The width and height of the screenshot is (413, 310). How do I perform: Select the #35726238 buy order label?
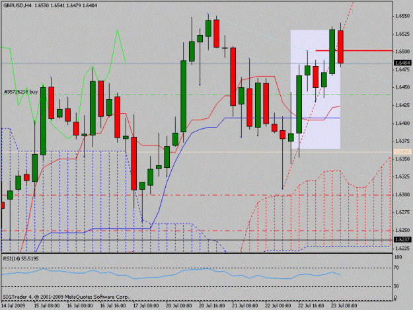[20, 92]
